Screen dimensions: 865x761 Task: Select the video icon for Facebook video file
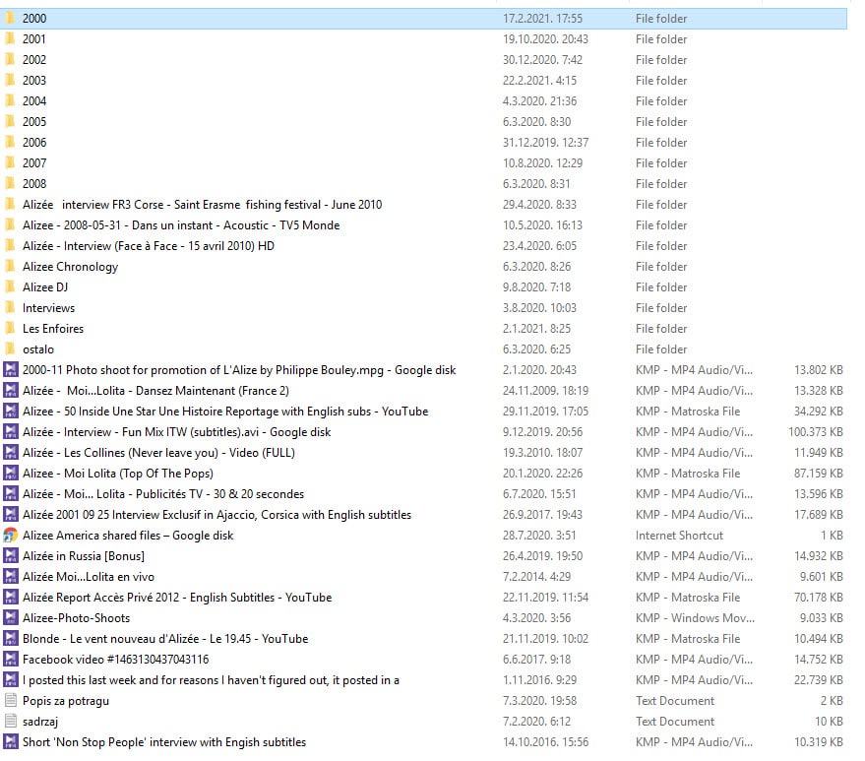pyautogui.click(x=11, y=660)
